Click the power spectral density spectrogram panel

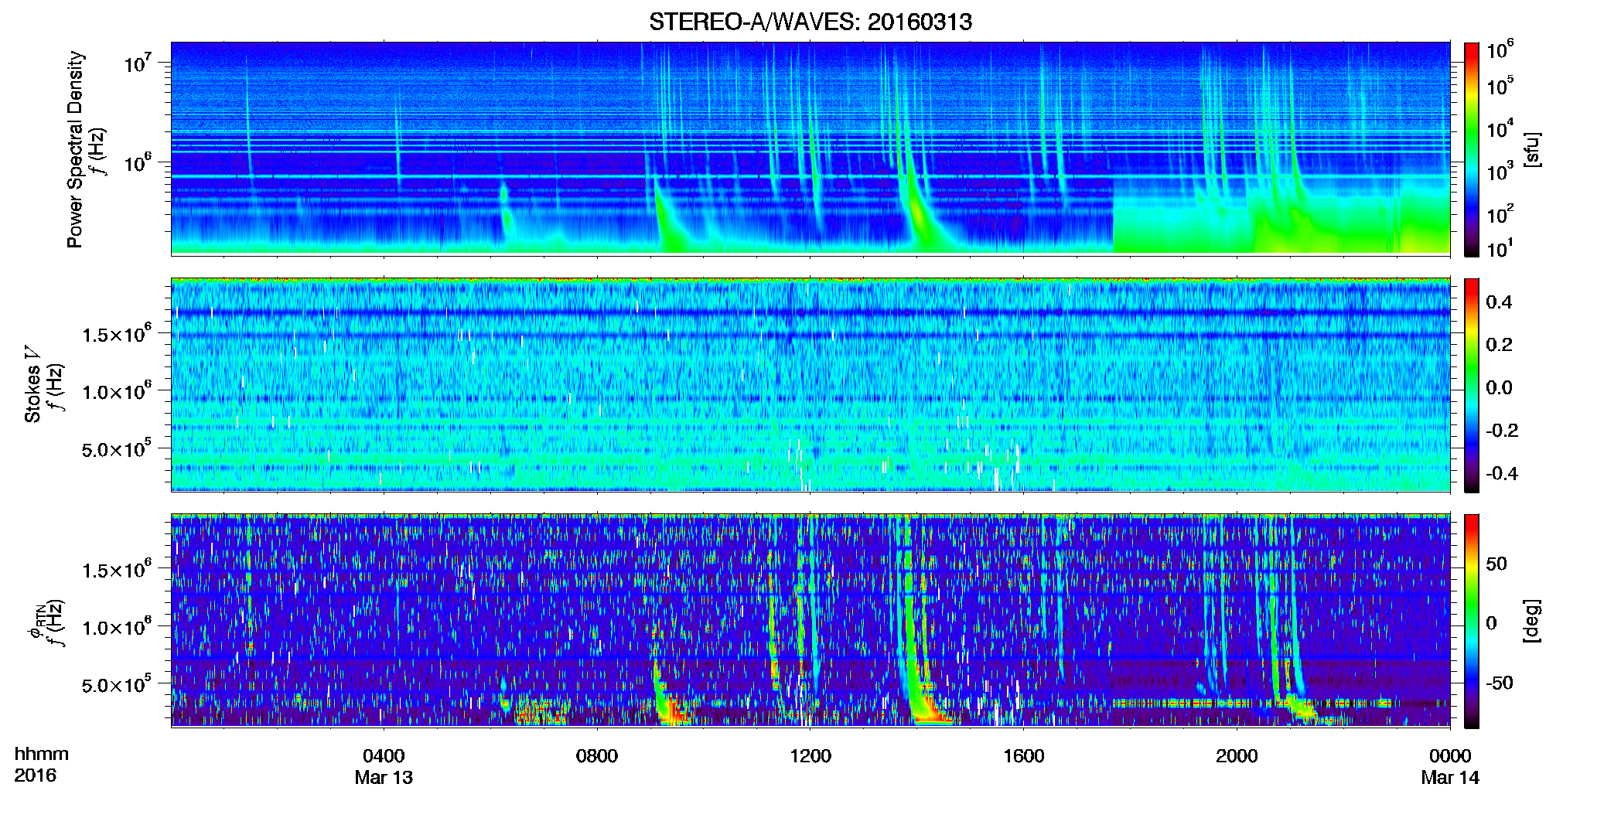tap(810, 148)
